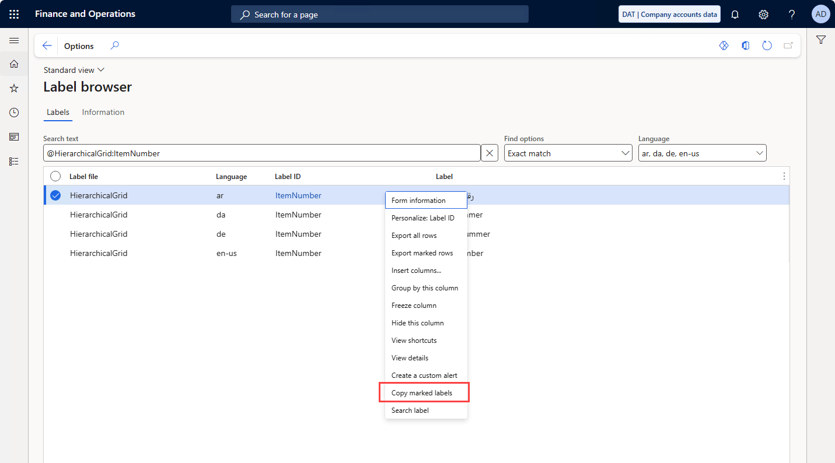Open Favorites star icon in sidebar

(14, 89)
